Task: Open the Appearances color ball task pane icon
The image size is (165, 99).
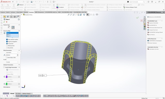Action: tap(145, 26)
